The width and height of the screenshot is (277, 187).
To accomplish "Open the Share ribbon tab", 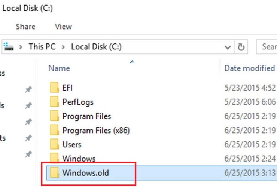I will [25, 27].
